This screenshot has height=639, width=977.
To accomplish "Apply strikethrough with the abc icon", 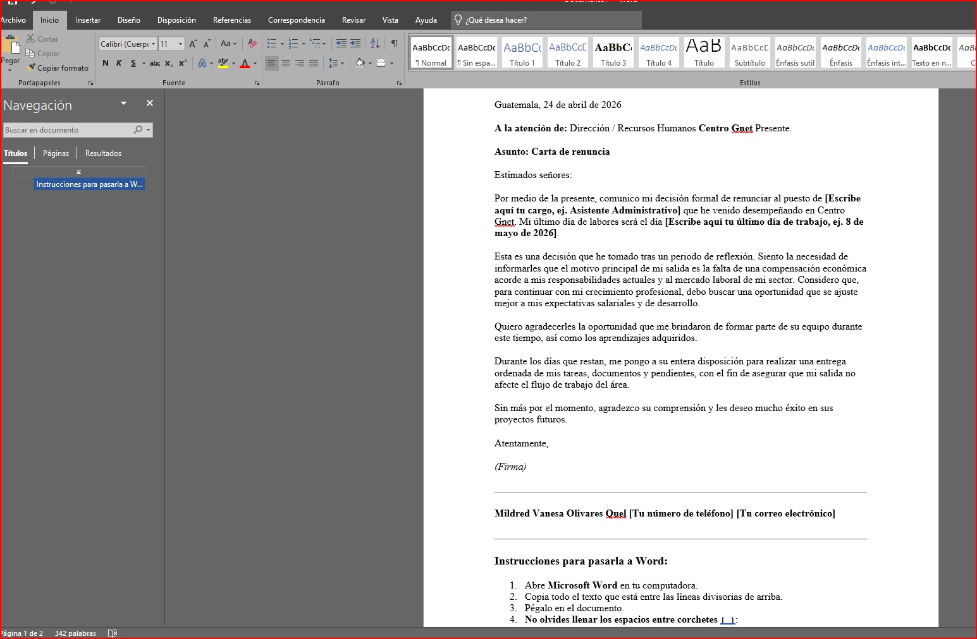I will (154, 63).
